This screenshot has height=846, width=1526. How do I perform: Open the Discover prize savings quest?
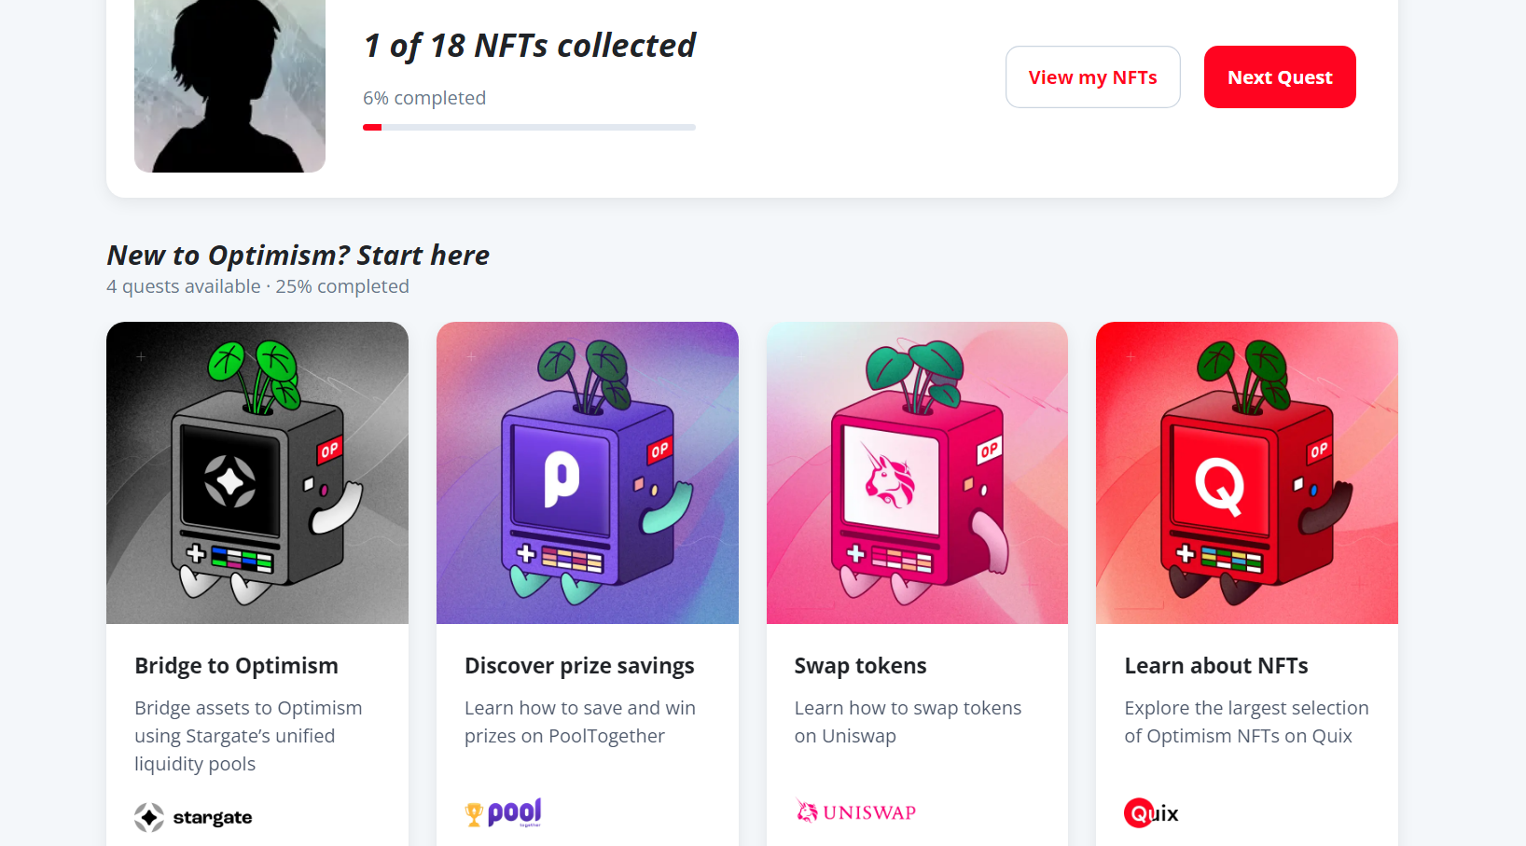(579, 666)
